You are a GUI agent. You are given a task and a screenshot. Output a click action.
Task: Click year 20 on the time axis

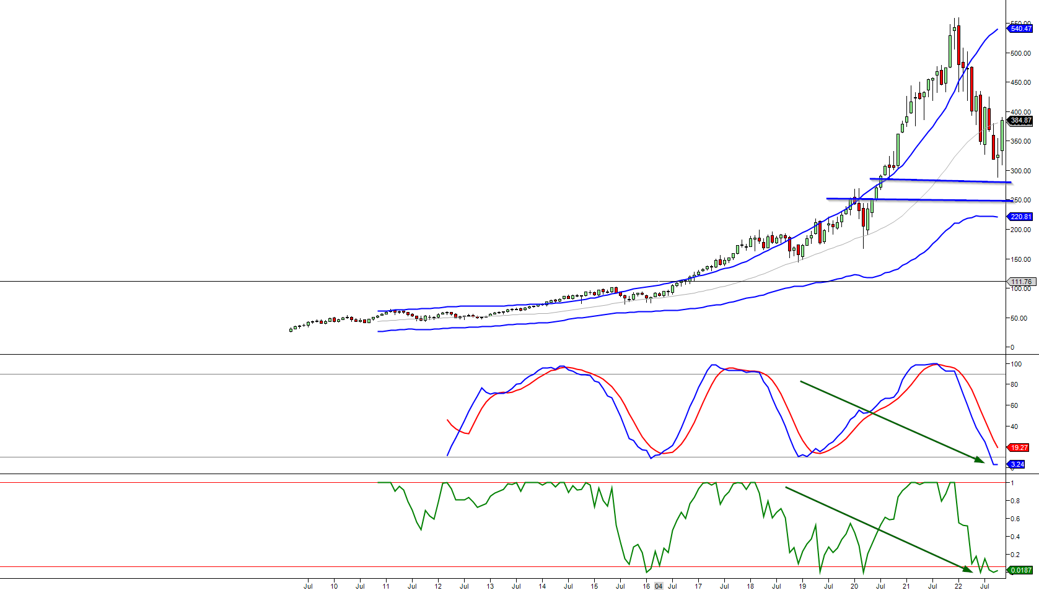[x=854, y=586]
